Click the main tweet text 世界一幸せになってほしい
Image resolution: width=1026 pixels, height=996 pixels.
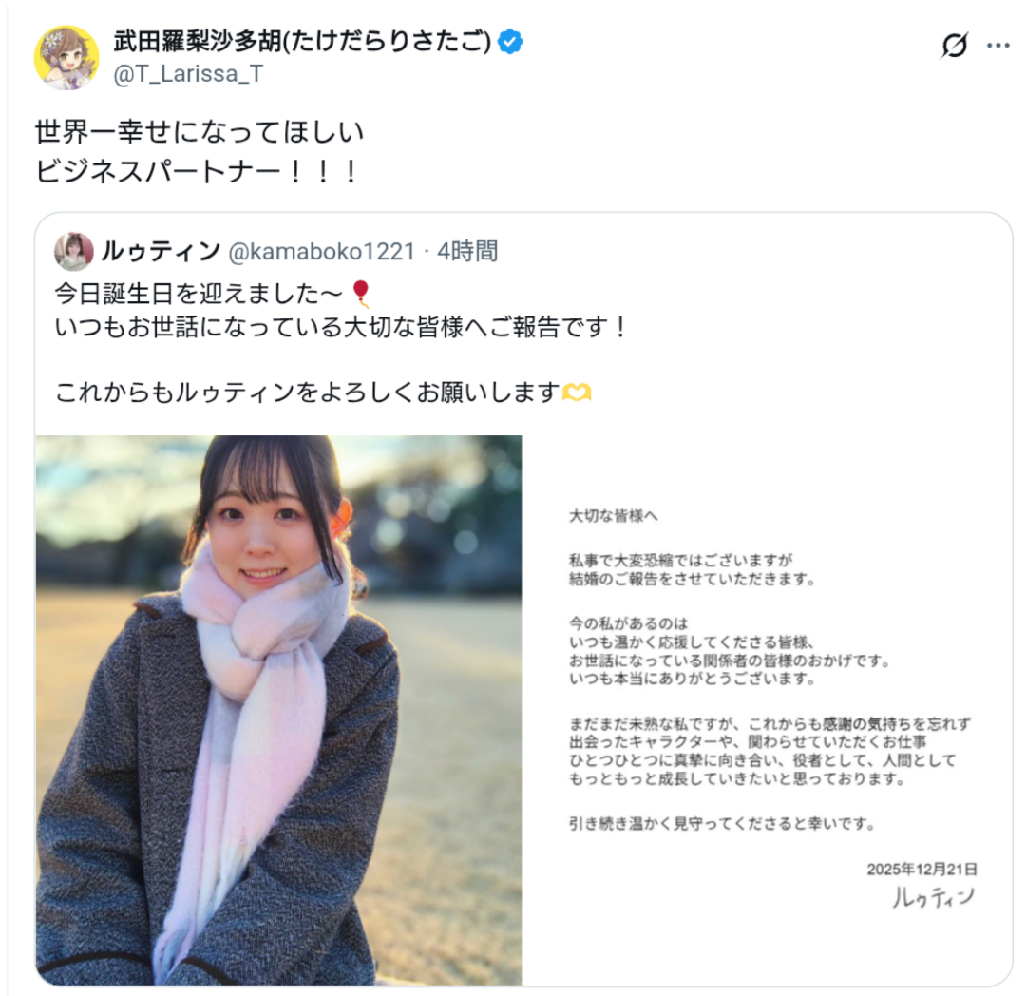pos(199,131)
